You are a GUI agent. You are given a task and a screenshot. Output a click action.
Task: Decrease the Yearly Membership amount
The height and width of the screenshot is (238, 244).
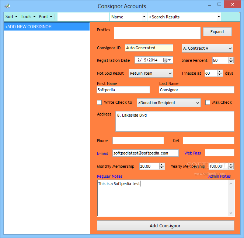pyautogui.click(x=231, y=168)
